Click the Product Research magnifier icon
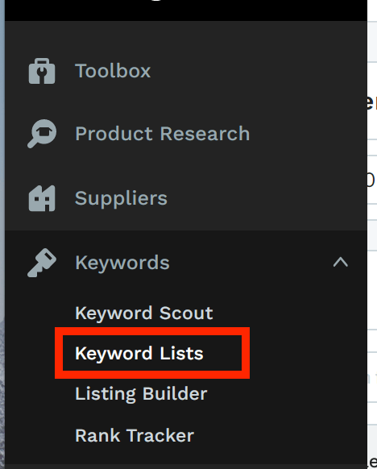This screenshot has height=469, width=377. pyautogui.click(x=42, y=134)
